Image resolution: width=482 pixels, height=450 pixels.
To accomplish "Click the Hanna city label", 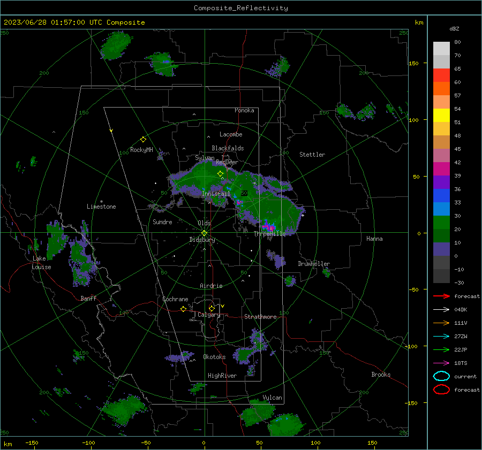I will (374, 239).
